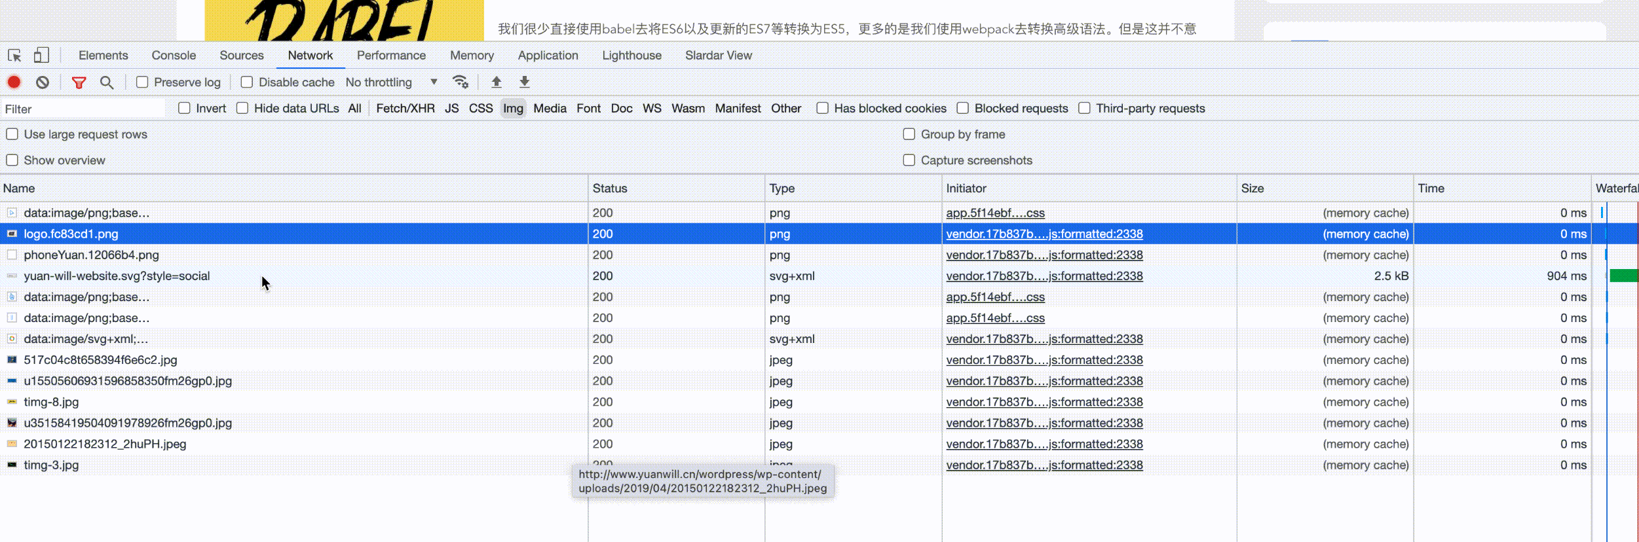This screenshot has height=542, width=1639.
Task: Enable Group by frame checkbox
Action: tap(909, 134)
